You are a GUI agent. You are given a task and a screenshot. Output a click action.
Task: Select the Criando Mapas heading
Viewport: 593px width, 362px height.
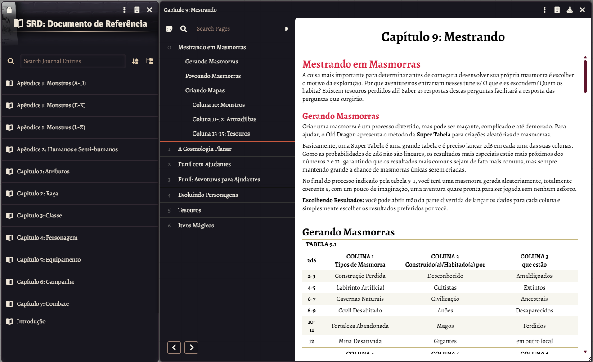click(x=205, y=90)
